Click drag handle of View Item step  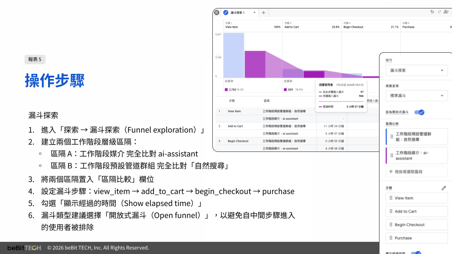point(391,198)
